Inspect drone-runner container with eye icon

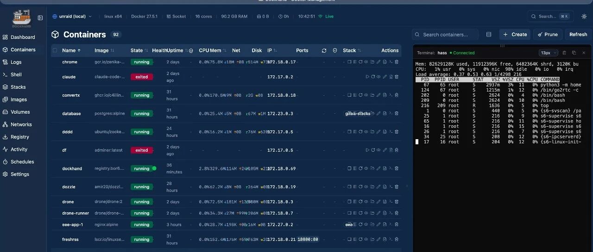point(366,213)
